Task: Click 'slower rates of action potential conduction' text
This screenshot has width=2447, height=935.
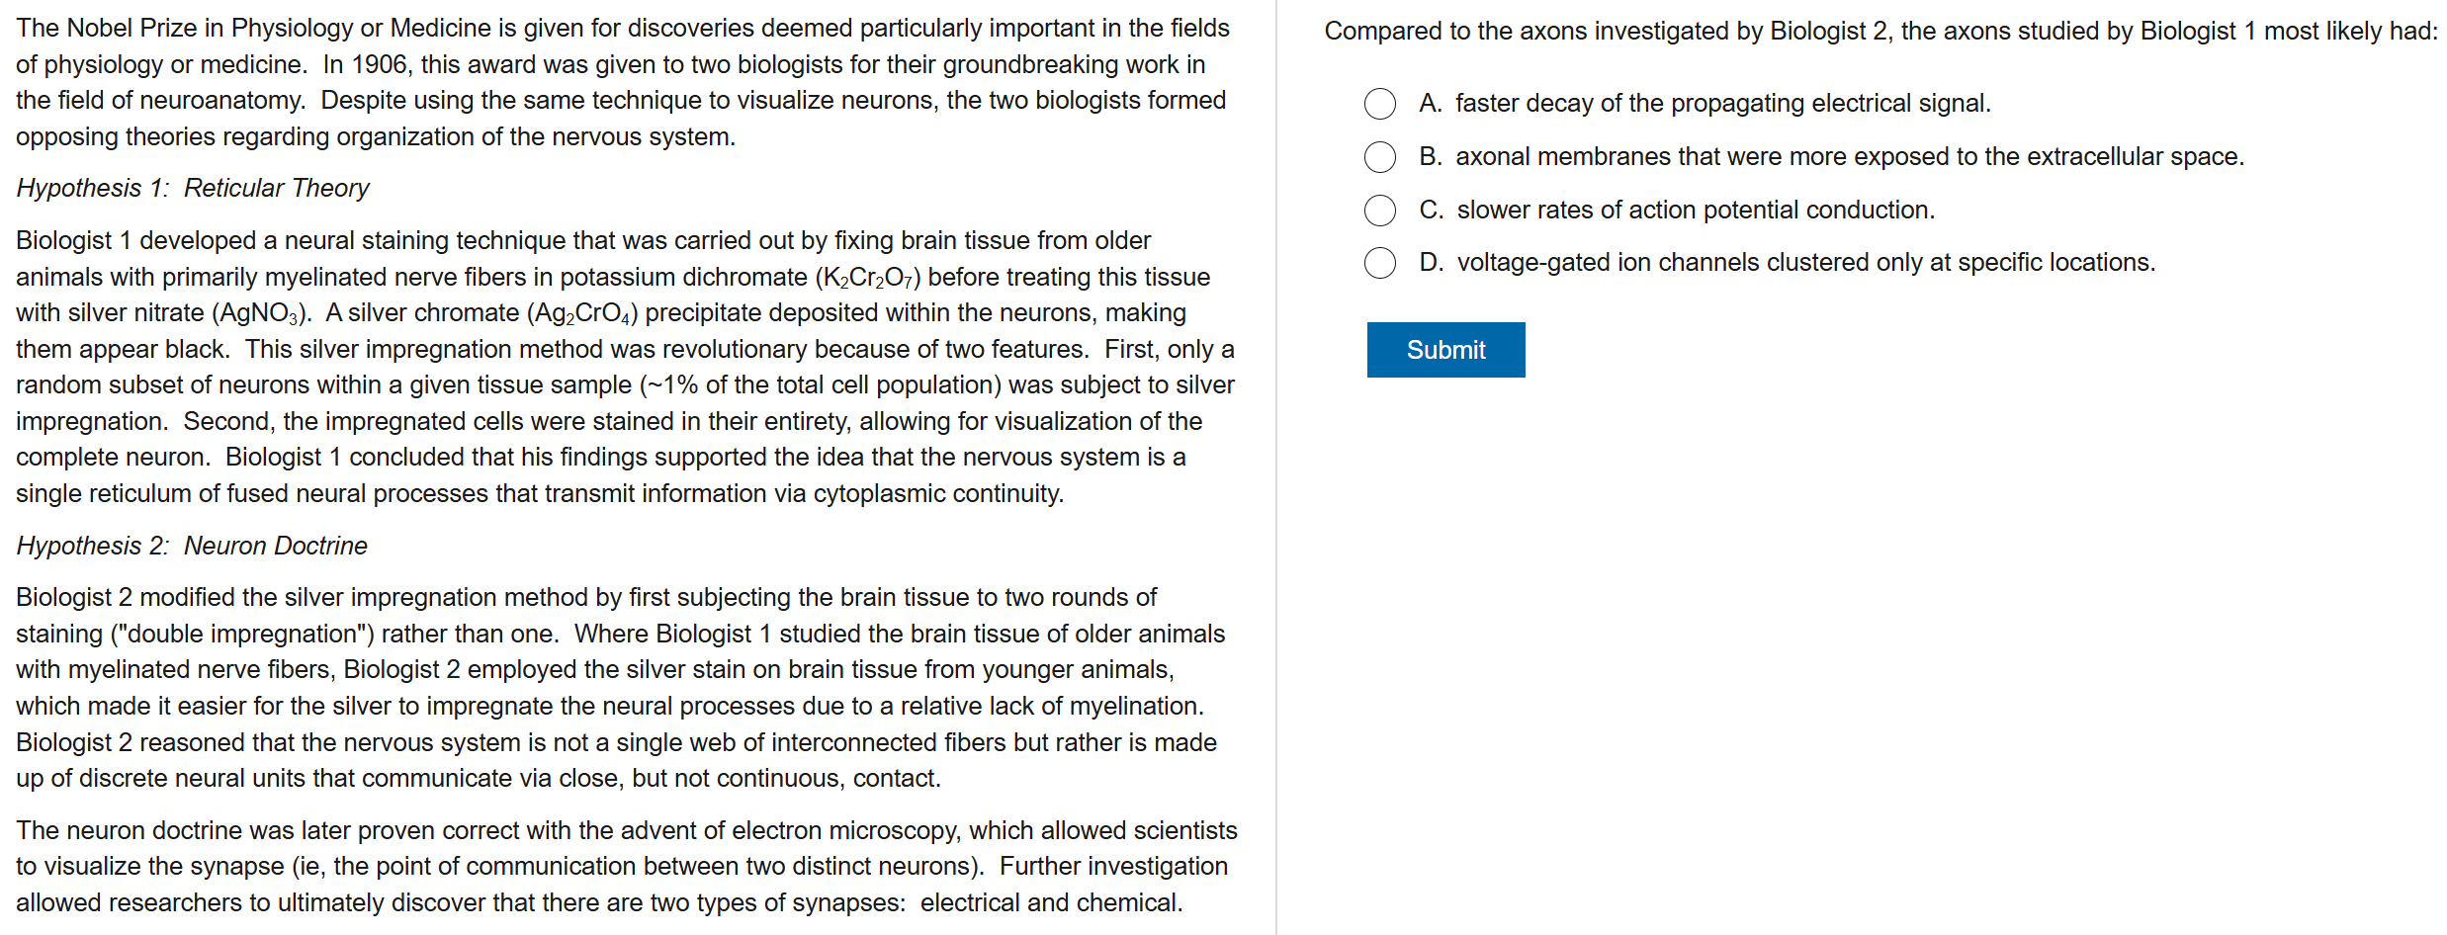Action: 1695,211
